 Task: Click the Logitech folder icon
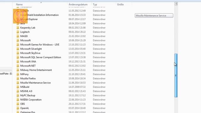point(18,32)
